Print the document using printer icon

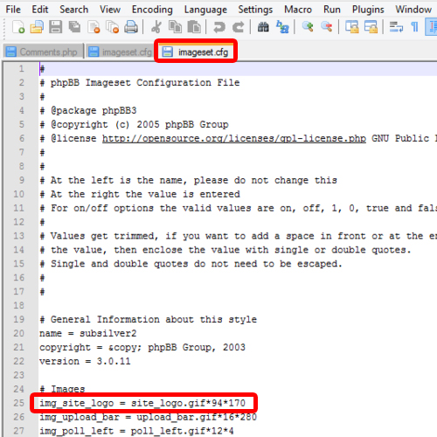pyautogui.click(x=131, y=27)
